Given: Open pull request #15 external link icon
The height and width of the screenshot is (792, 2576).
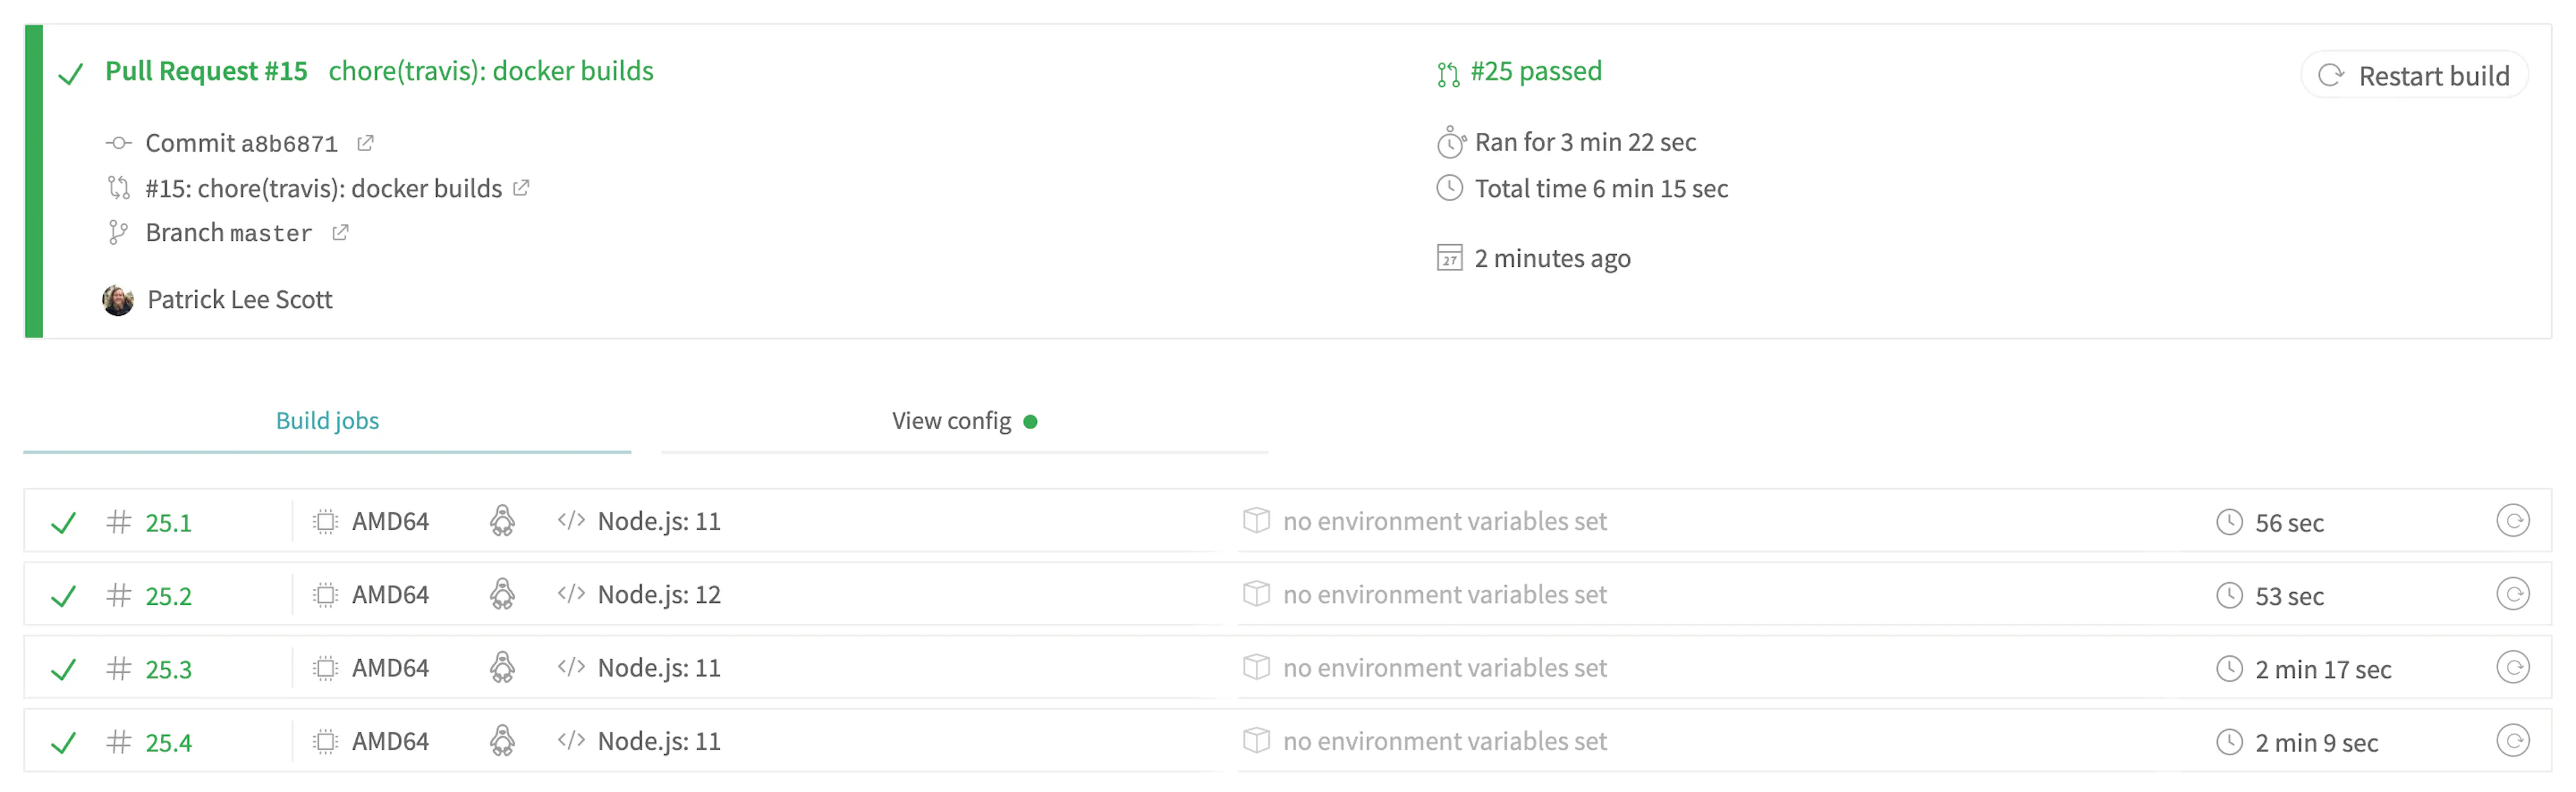Looking at the screenshot, I should click(521, 188).
